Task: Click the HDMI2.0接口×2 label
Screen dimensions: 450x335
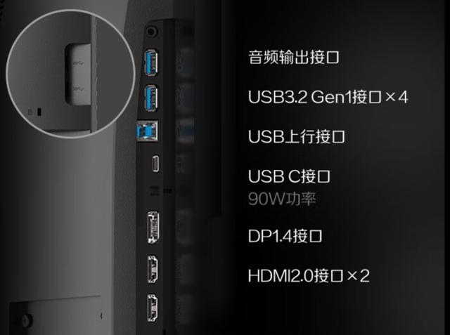Action: (x=309, y=276)
